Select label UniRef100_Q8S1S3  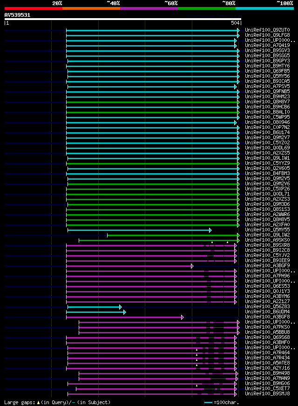coord(267,210)
